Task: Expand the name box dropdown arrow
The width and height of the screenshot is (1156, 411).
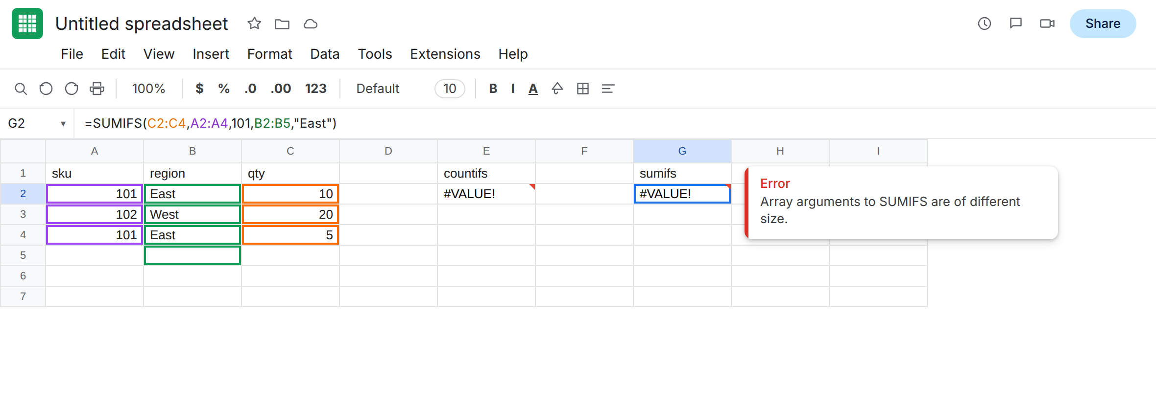Action: click(x=63, y=124)
